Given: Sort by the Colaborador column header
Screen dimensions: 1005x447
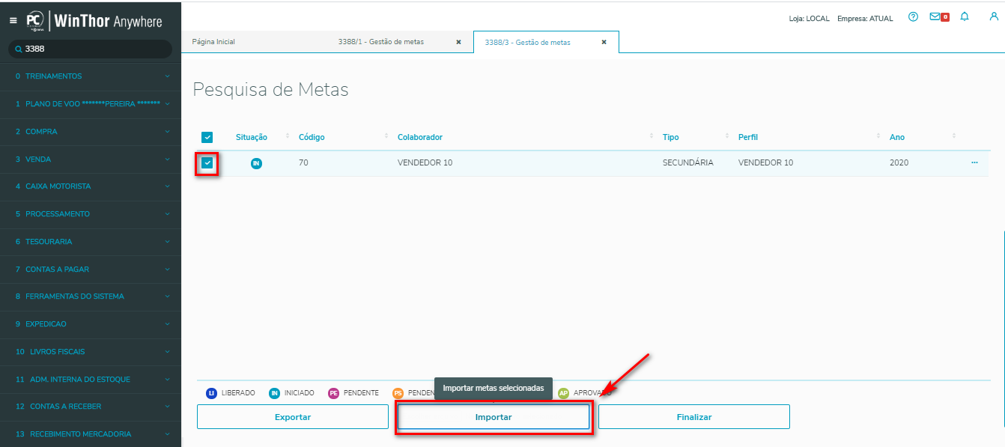Looking at the screenshot, I should pos(420,137).
